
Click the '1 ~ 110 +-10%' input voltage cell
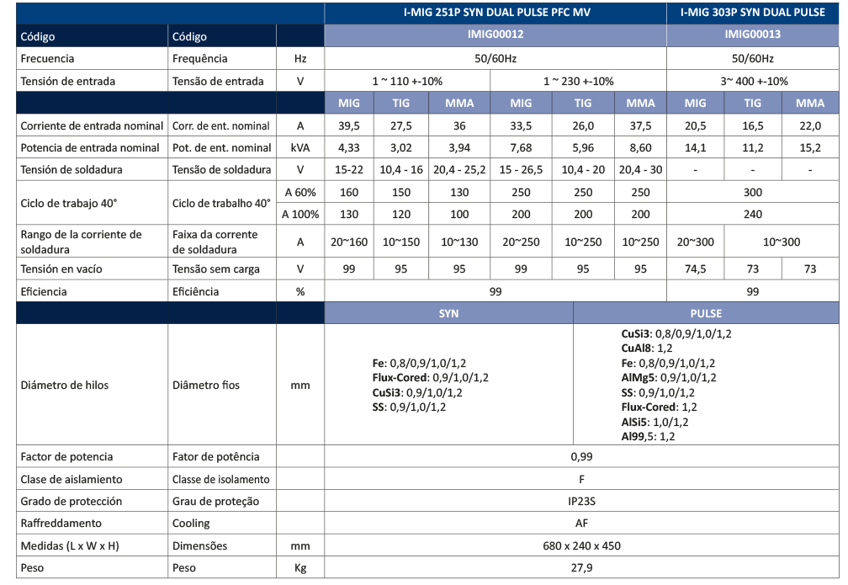pyautogui.click(x=407, y=81)
